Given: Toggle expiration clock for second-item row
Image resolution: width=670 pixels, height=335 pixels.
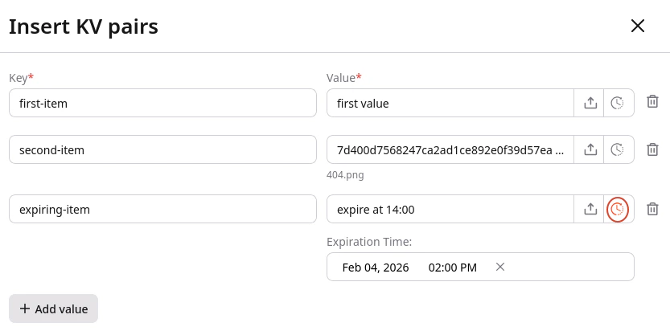Looking at the screenshot, I should pyautogui.click(x=617, y=149).
